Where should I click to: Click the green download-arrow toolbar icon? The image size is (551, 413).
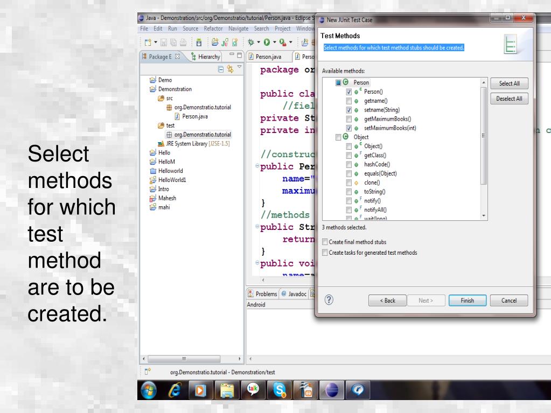pyautogui.click(x=199, y=43)
